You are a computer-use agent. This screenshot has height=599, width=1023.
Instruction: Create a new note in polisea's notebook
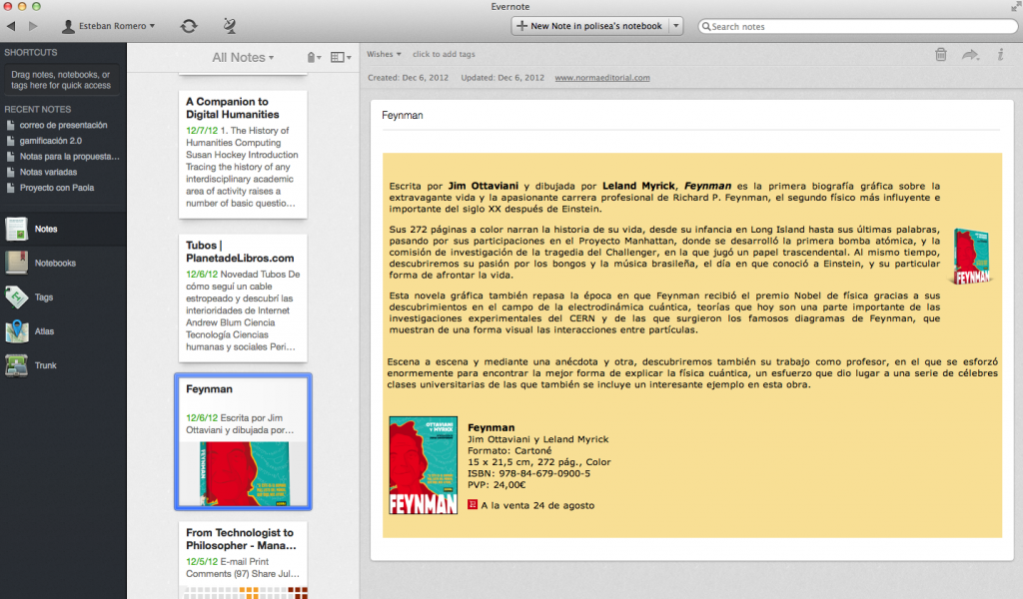[x=589, y=26]
